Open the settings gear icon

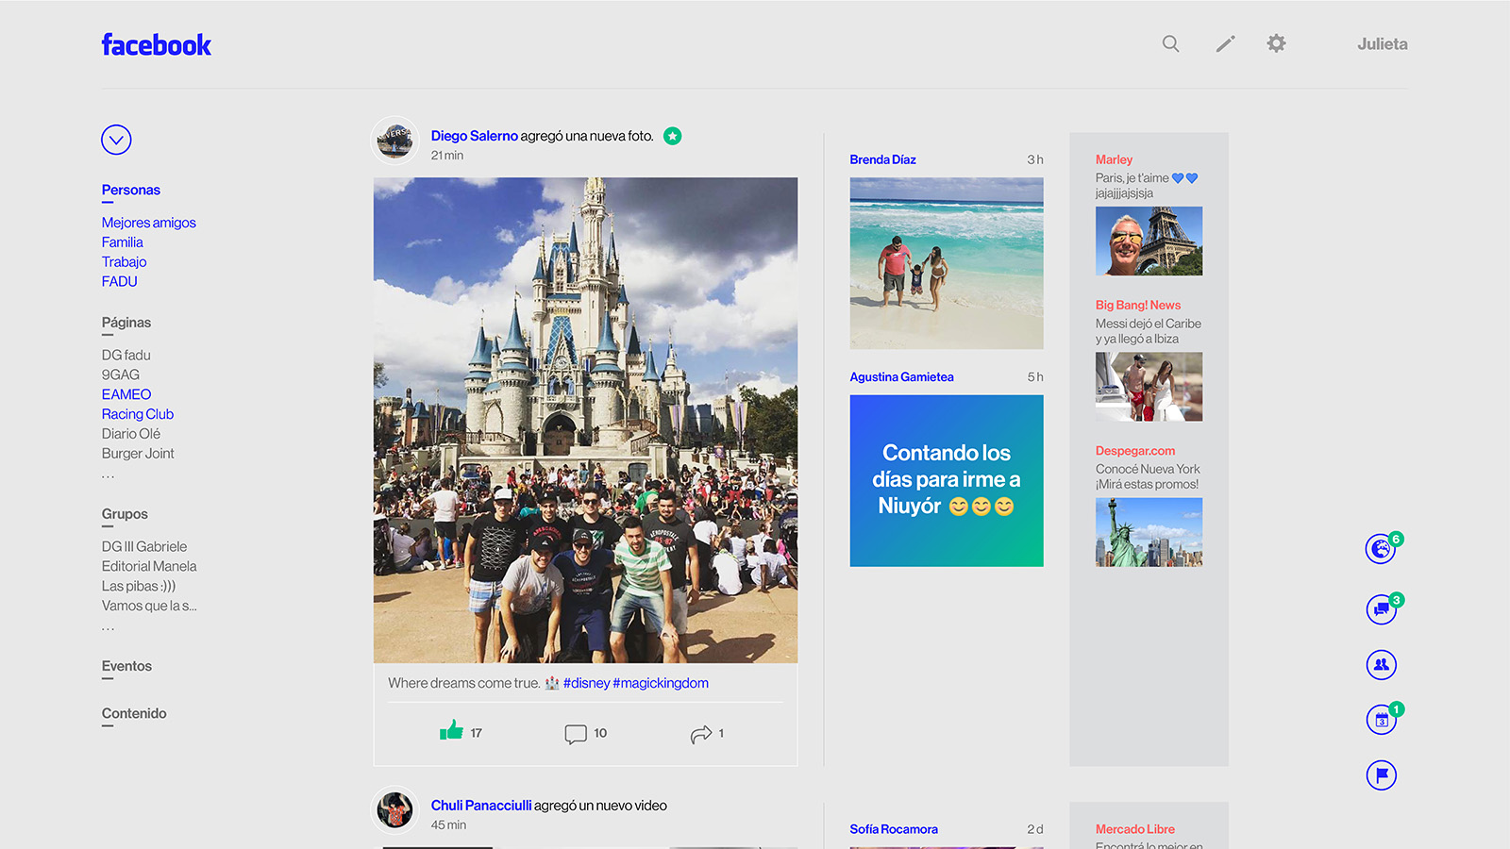point(1276,43)
